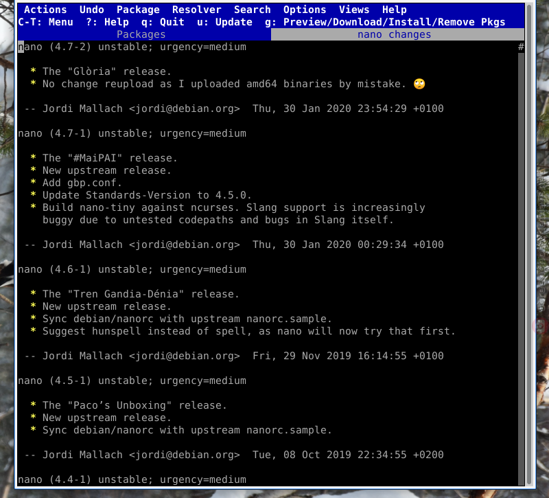Click 'New upstream release.' under nano 4.7-1
The image size is (549, 498).
[101, 170]
